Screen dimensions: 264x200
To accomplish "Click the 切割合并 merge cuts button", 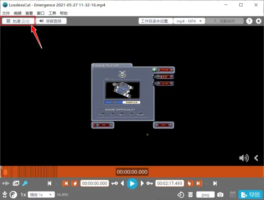I will pos(224,21).
